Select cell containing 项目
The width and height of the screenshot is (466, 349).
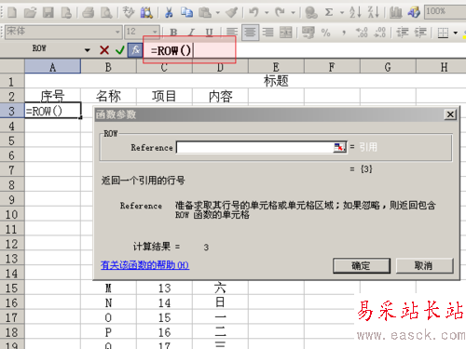[x=164, y=96]
